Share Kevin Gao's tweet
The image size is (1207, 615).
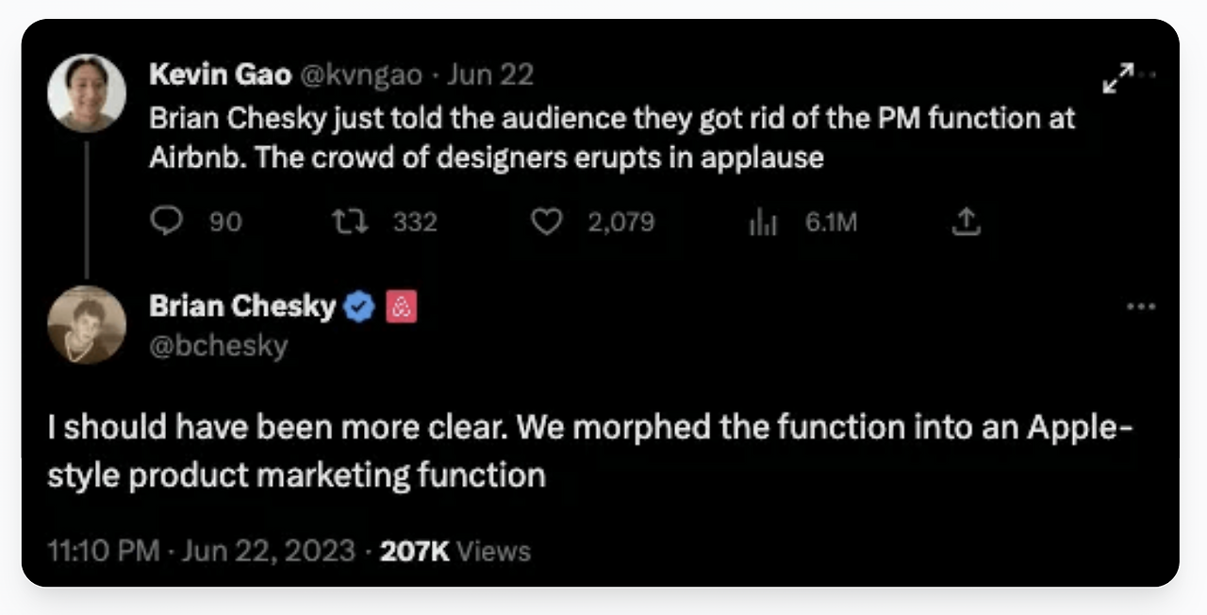point(967,222)
